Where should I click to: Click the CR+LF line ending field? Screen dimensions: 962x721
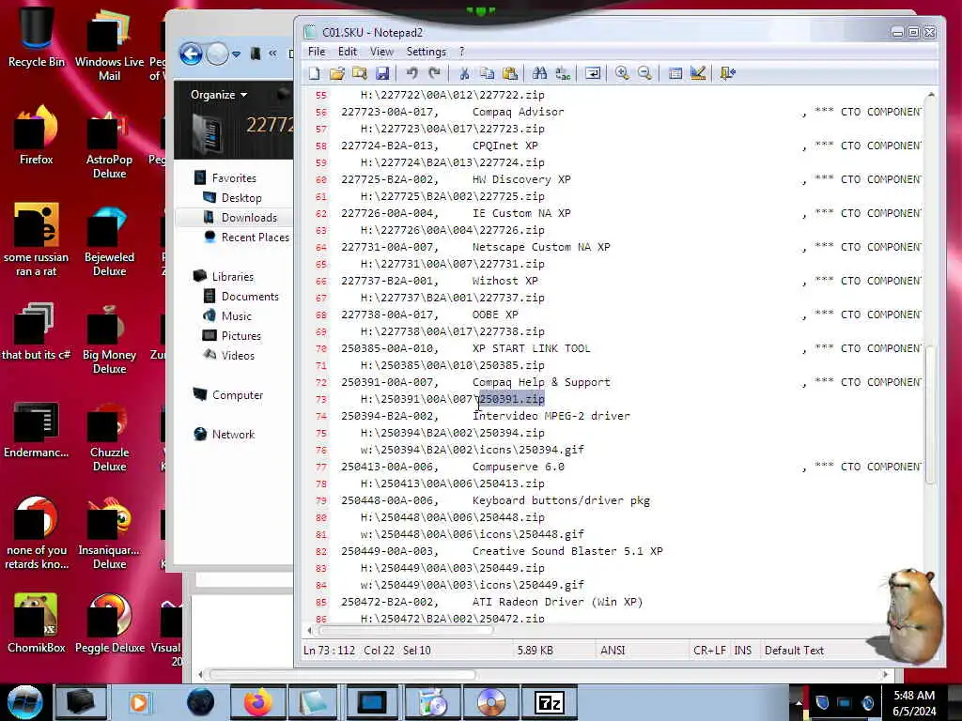click(710, 651)
